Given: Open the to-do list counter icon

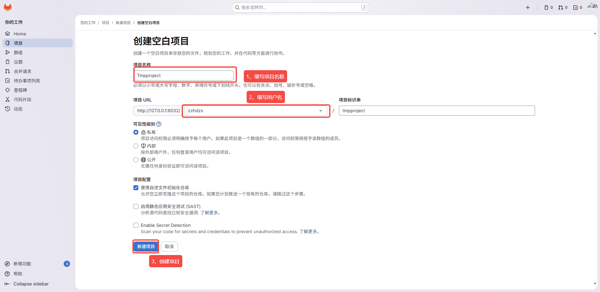Looking at the screenshot, I should [577, 8].
